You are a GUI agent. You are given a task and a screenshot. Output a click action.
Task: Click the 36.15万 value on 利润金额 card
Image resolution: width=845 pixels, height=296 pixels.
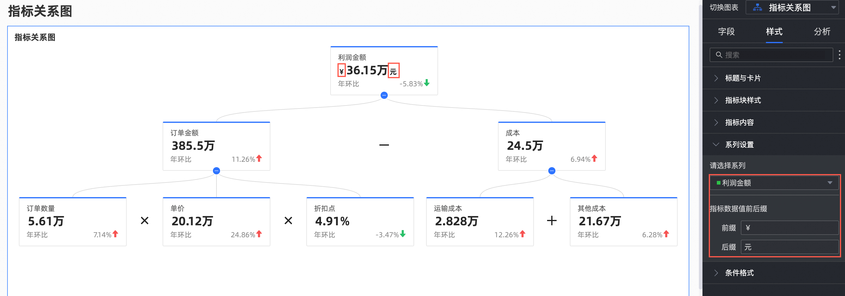[367, 70]
